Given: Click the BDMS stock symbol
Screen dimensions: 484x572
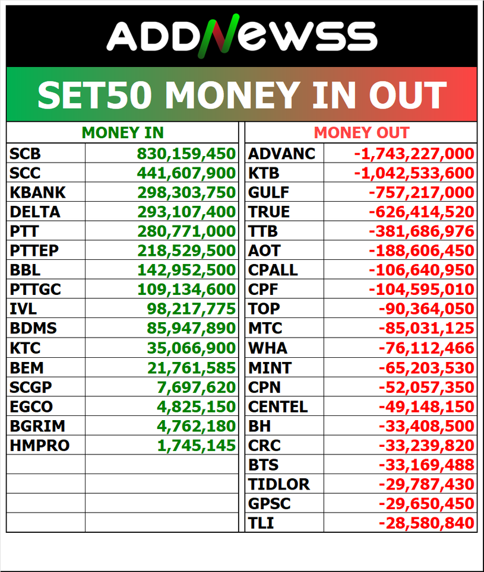Looking at the screenshot, I should 33,328.
